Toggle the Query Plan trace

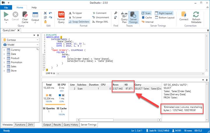[x=124, y=17]
